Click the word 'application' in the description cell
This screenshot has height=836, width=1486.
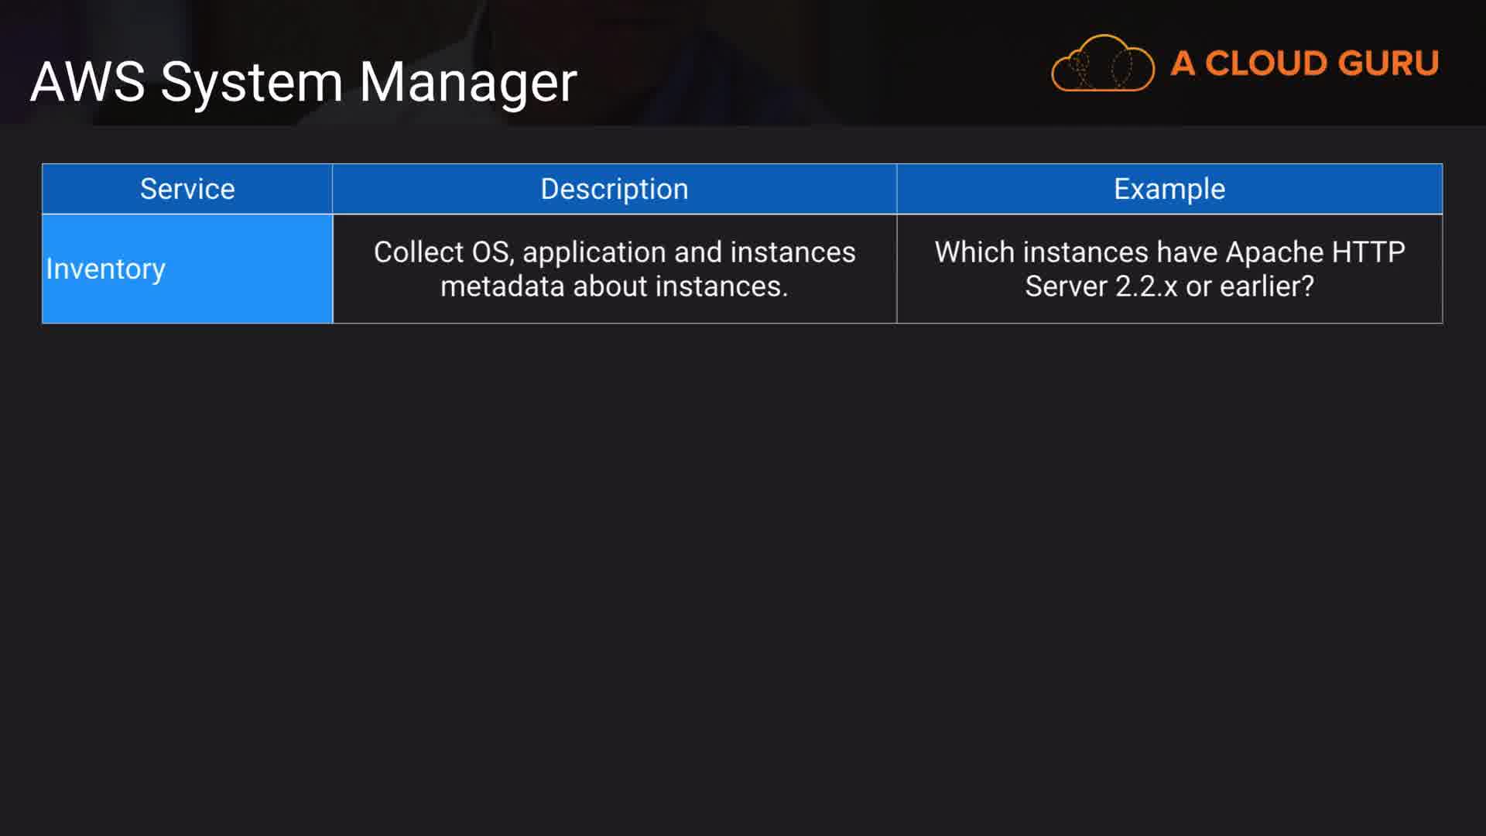tap(594, 252)
